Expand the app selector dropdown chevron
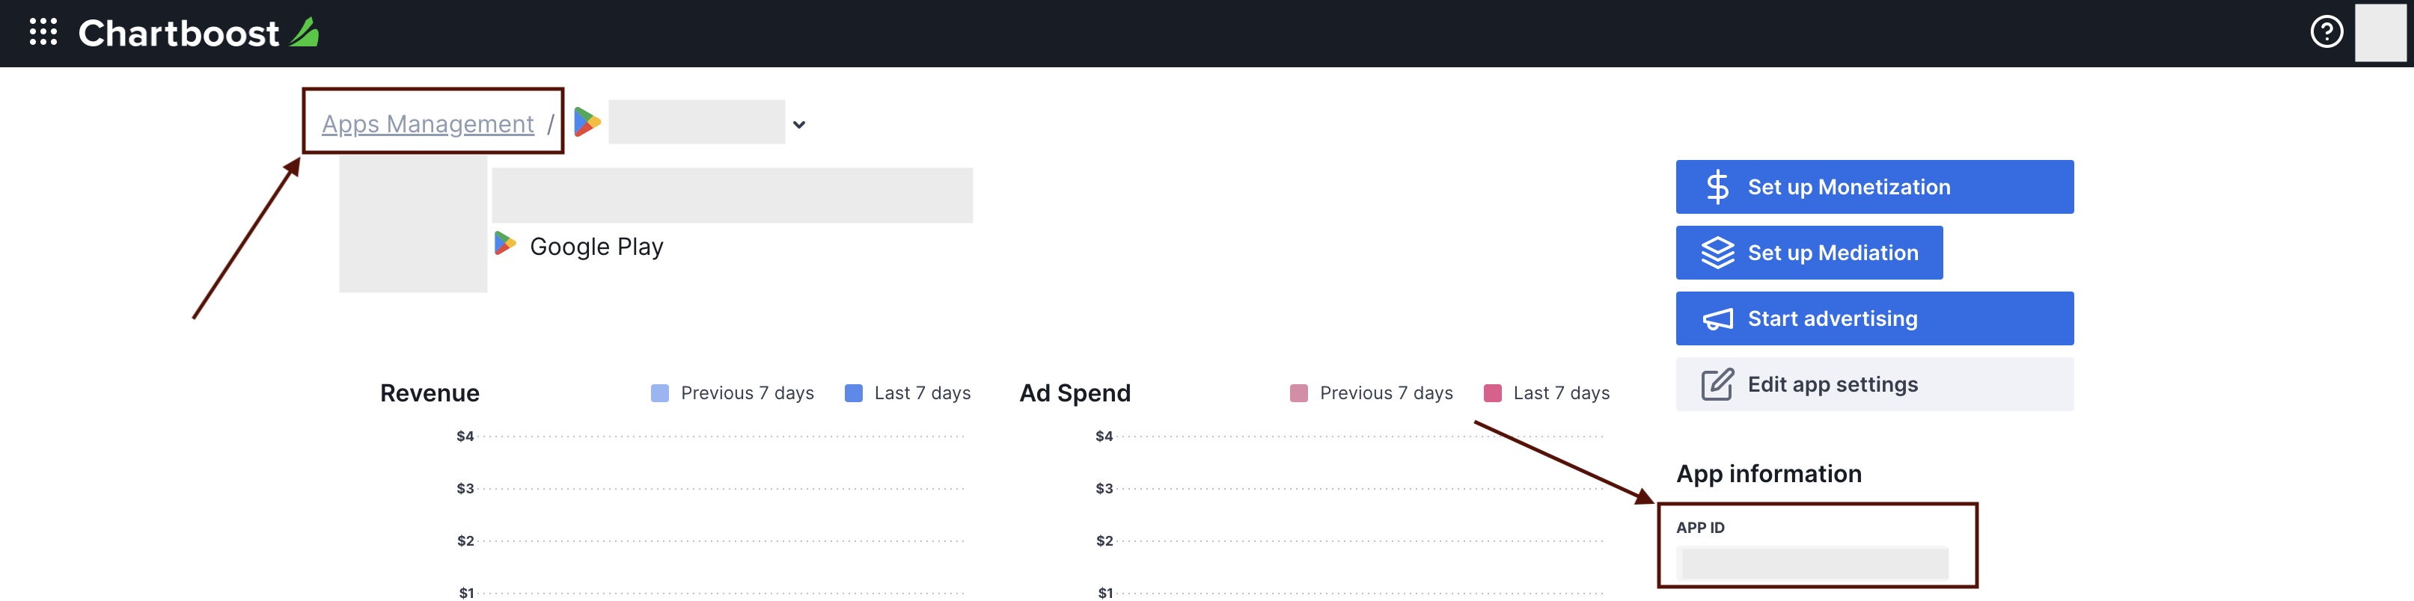This screenshot has width=2414, height=601. (798, 125)
